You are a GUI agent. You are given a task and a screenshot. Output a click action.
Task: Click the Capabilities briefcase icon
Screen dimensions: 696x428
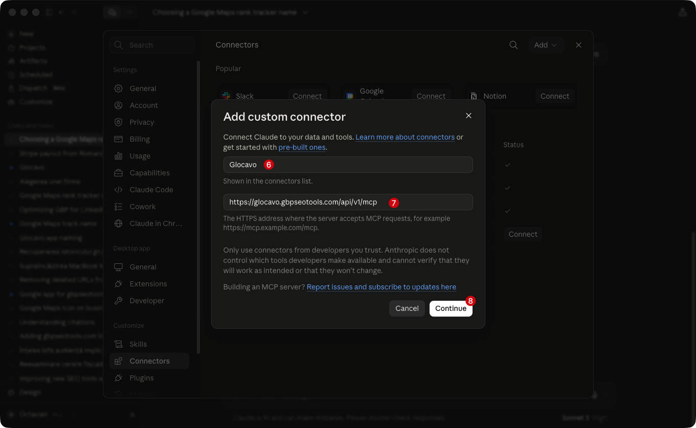tap(119, 173)
